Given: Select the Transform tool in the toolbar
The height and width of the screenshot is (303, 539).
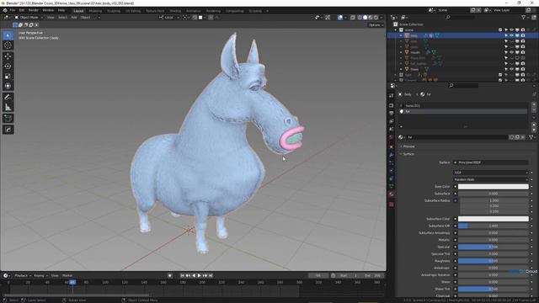Looking at the screenshot, I should click(x=8, y=86).
